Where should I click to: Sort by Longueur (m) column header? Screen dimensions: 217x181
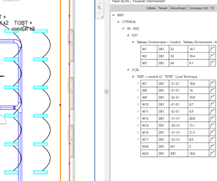[x=199, y=8]
